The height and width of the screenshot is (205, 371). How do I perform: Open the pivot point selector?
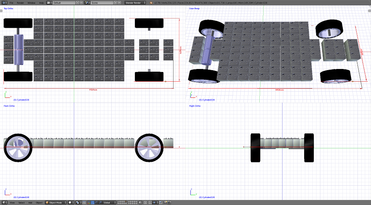tap(78, 202)
